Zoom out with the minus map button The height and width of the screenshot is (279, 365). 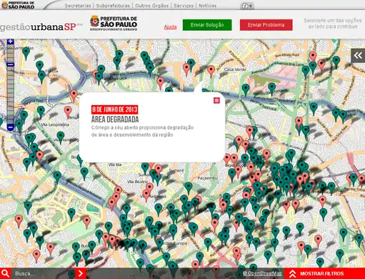pyautogui.click(x=10, y=127)
